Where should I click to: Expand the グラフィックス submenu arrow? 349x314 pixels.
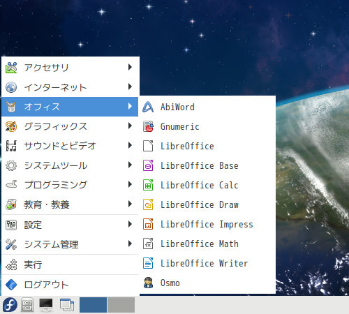click(130, 126)
